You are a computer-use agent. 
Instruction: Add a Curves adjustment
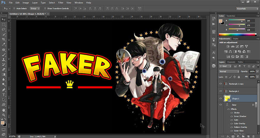click(x=237, y=46)
